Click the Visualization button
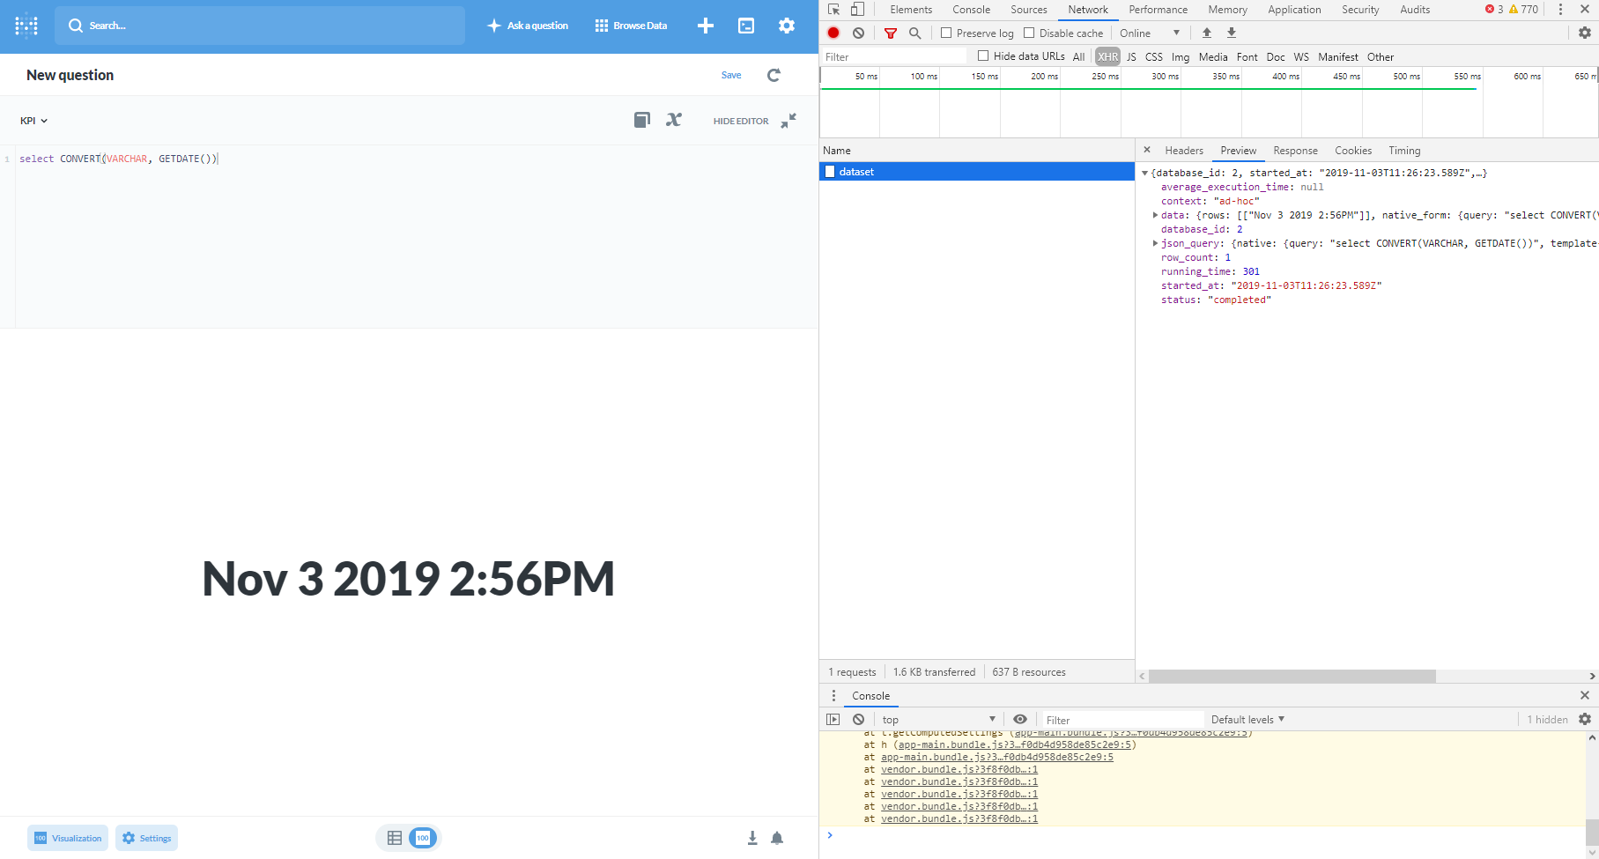The width and height of the screenshot is (1599, 859). click(x=68, y=838)
